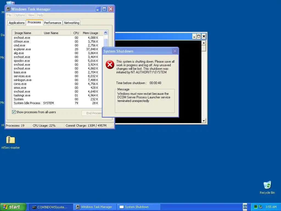Click the Task Manager resize grip
This screenshot has width=281, height=211.
tap(112, 126)
